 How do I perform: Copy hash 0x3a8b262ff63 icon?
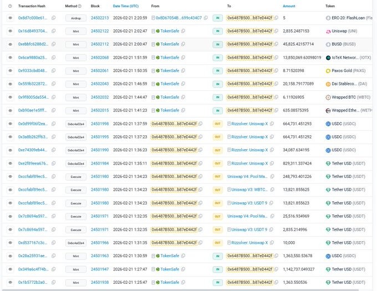pos(53,137)
